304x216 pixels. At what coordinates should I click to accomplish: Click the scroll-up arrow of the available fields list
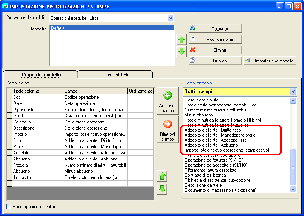coord(293,100)
